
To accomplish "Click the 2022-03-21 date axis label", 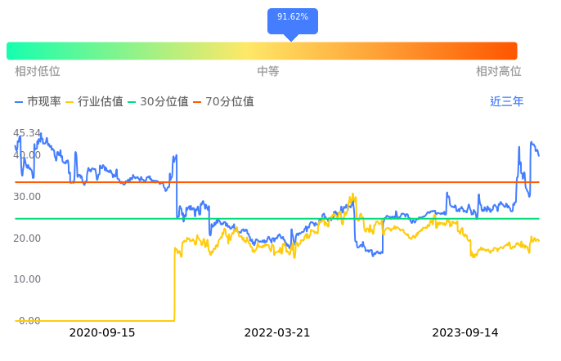I will pyautogui.click(x=277, y=333).
